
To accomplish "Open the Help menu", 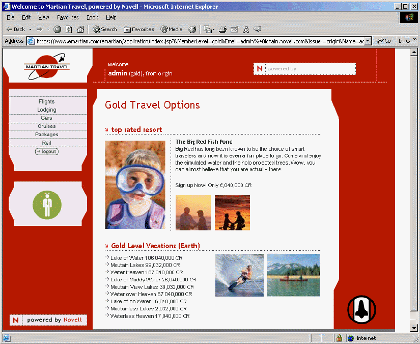I will (111, 17).
